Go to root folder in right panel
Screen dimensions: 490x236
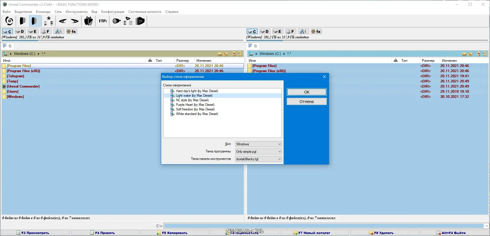pos(464,54)
